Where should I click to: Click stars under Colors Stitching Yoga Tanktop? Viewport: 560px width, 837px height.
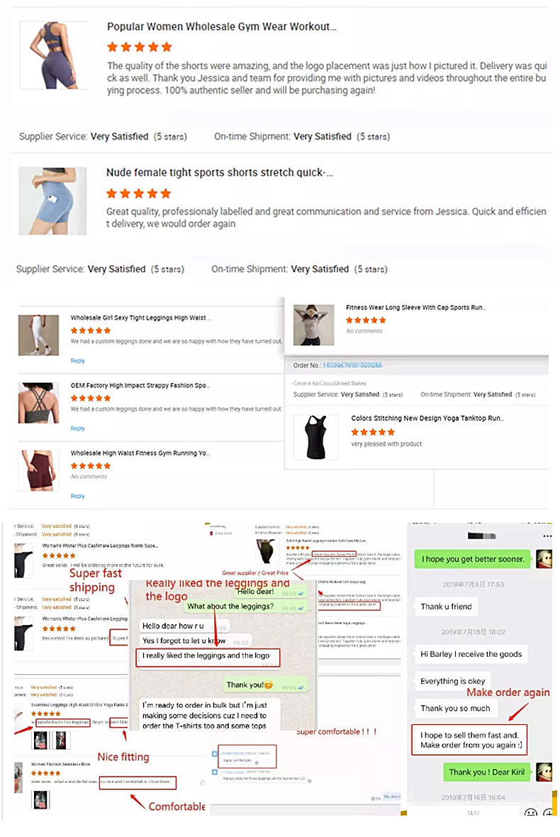pyautogui.click(x=373, y=432)
